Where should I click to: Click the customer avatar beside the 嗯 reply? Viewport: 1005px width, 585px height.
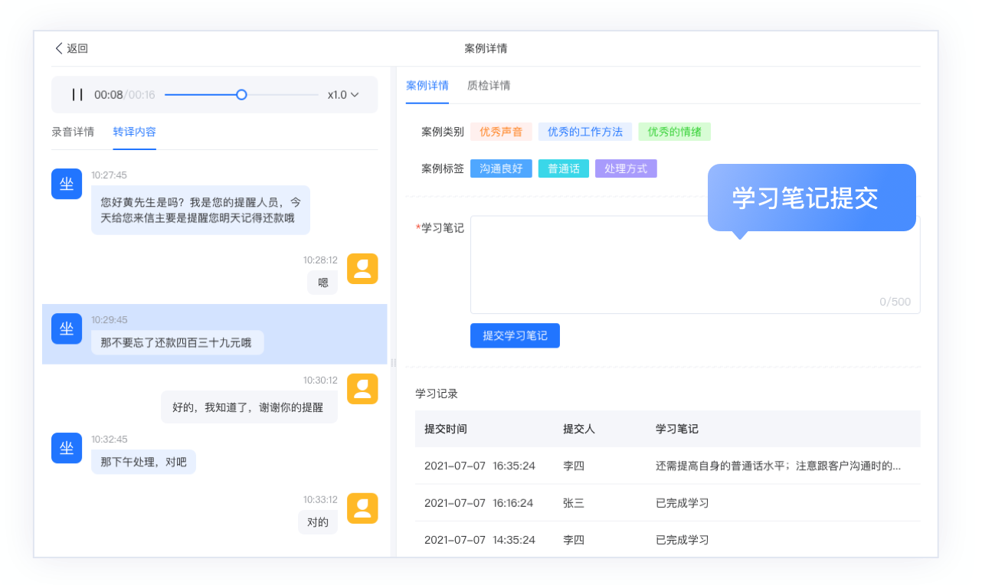(362, 269)
